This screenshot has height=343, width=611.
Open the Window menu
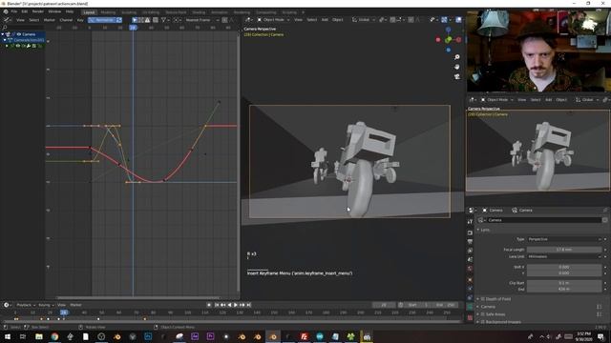coord(54,11)
